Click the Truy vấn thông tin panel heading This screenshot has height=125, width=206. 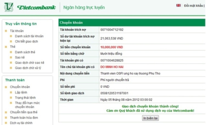21,24
